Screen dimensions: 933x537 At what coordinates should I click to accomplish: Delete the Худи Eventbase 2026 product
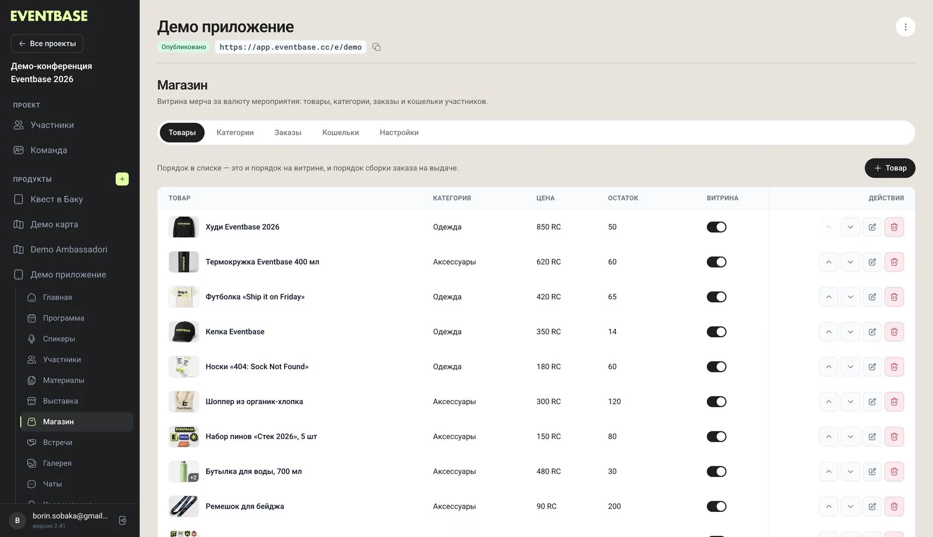894,227
